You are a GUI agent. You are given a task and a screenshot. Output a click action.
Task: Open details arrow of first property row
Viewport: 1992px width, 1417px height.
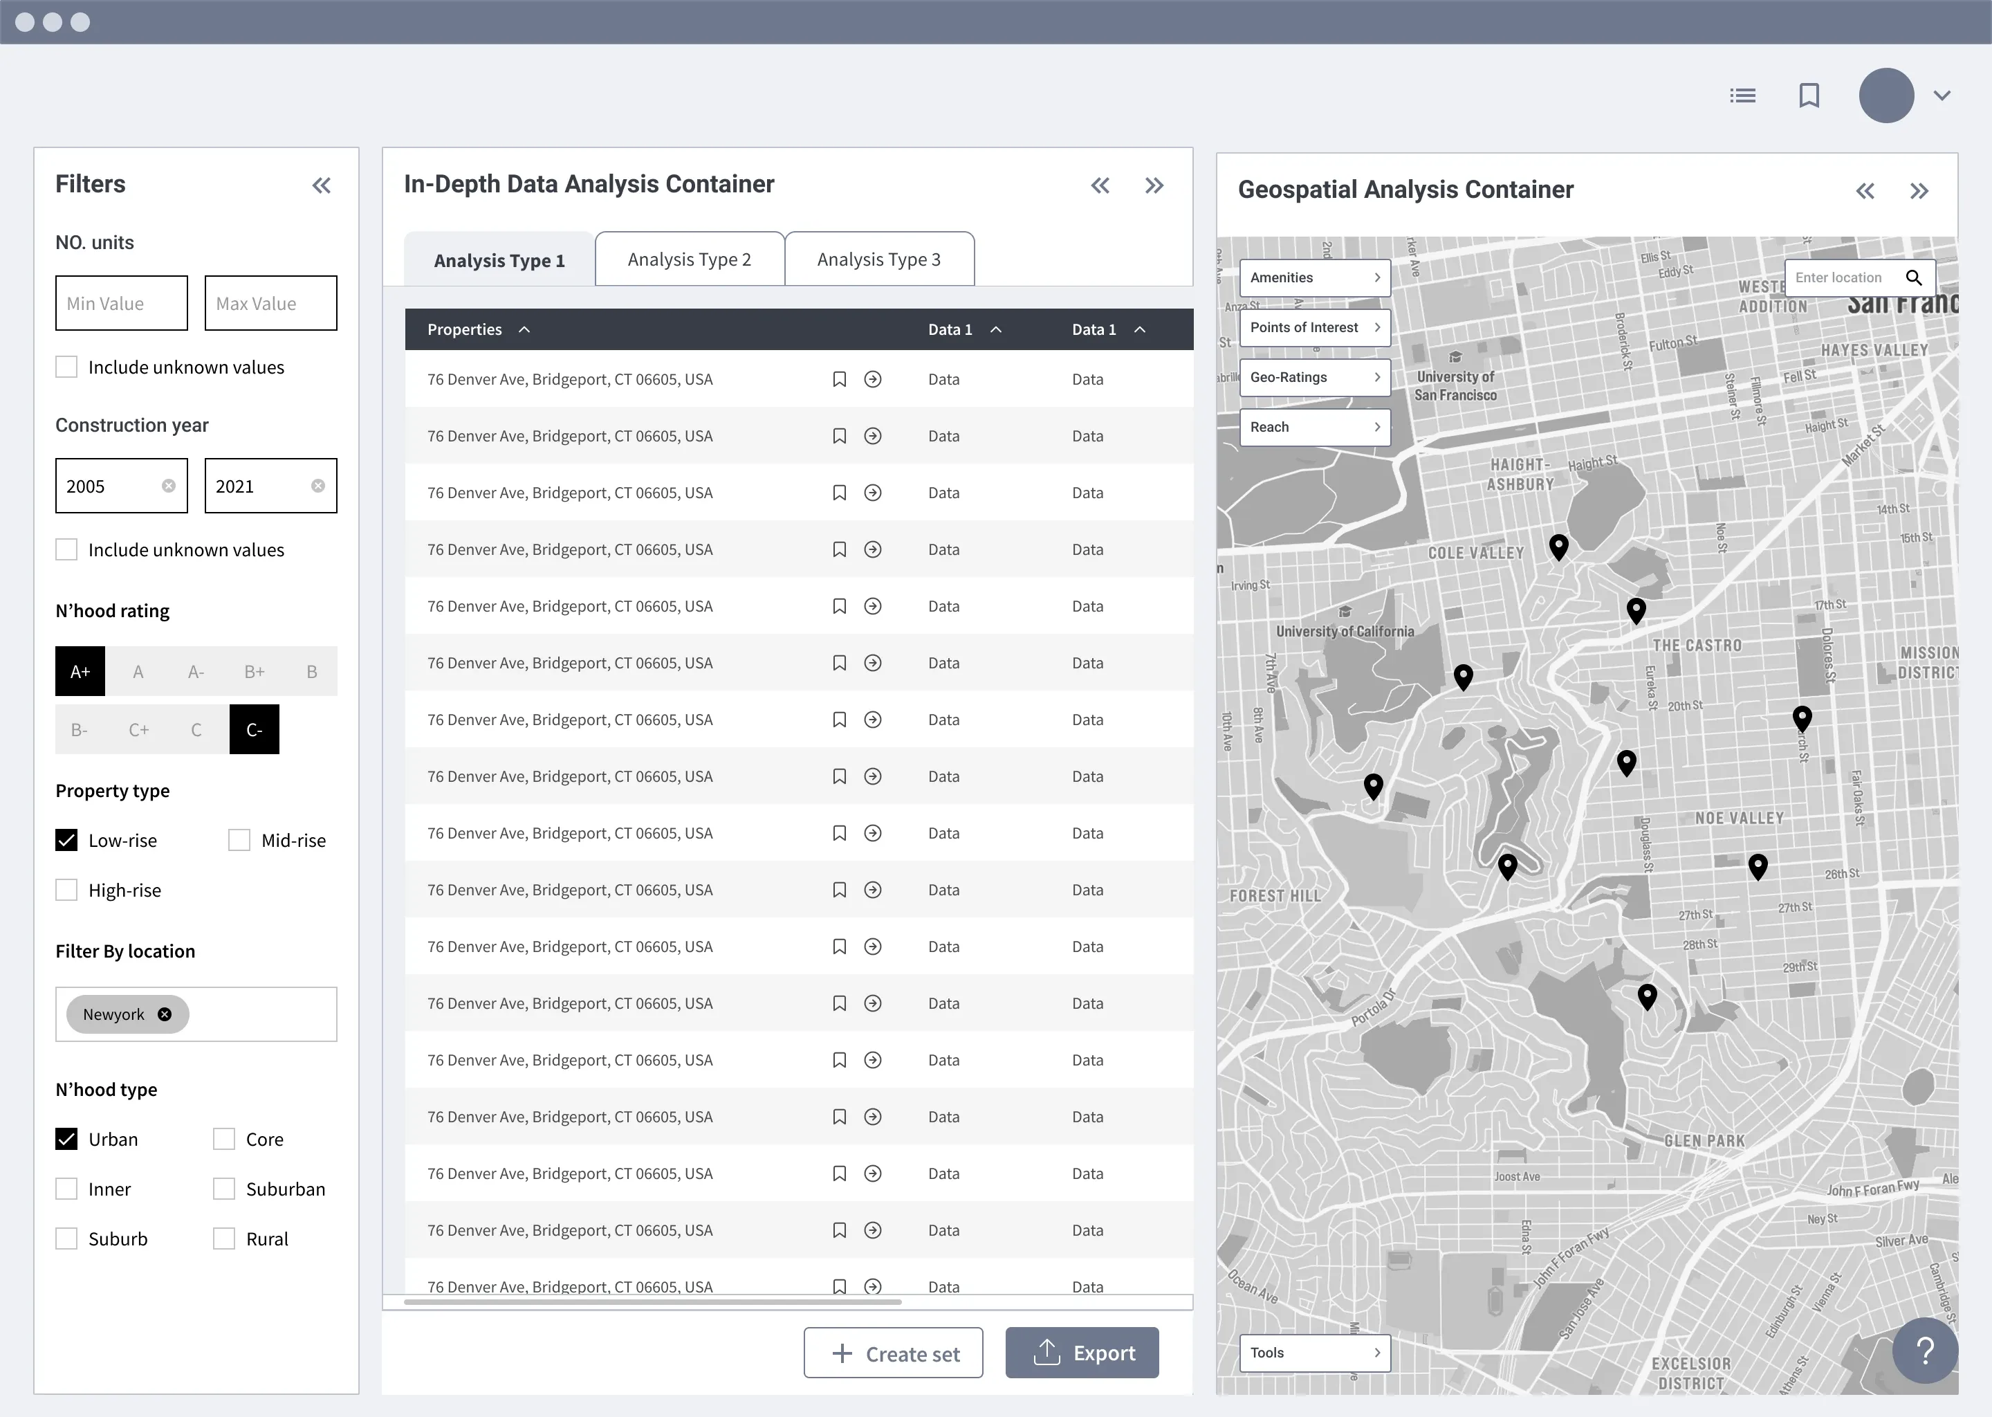point(872,378)
